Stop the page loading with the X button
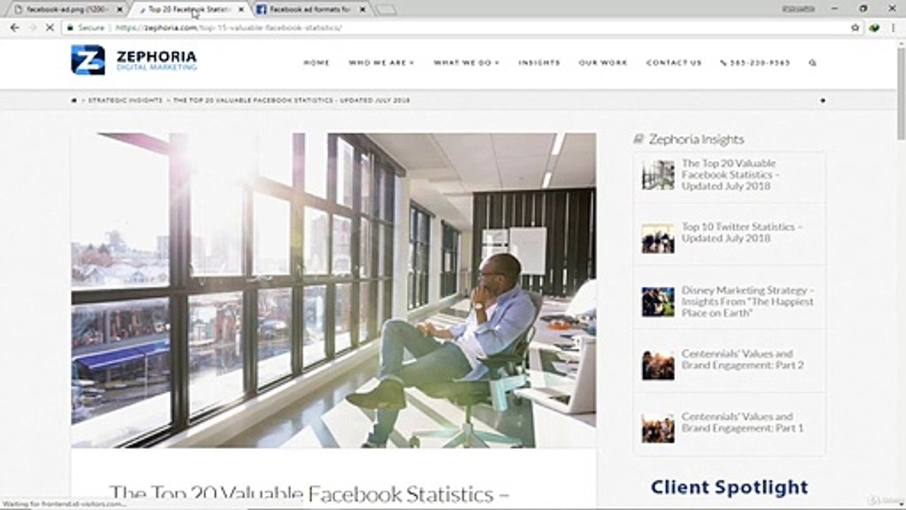Viewport: 906px width, 510px height. tap(50, 28)
